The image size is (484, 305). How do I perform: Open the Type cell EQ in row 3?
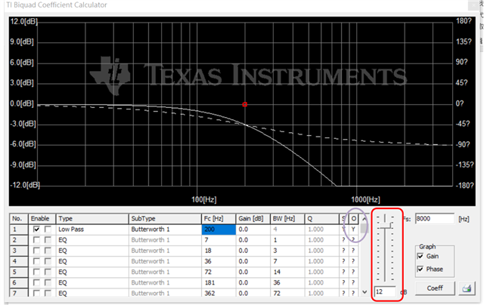pos(92,251)
